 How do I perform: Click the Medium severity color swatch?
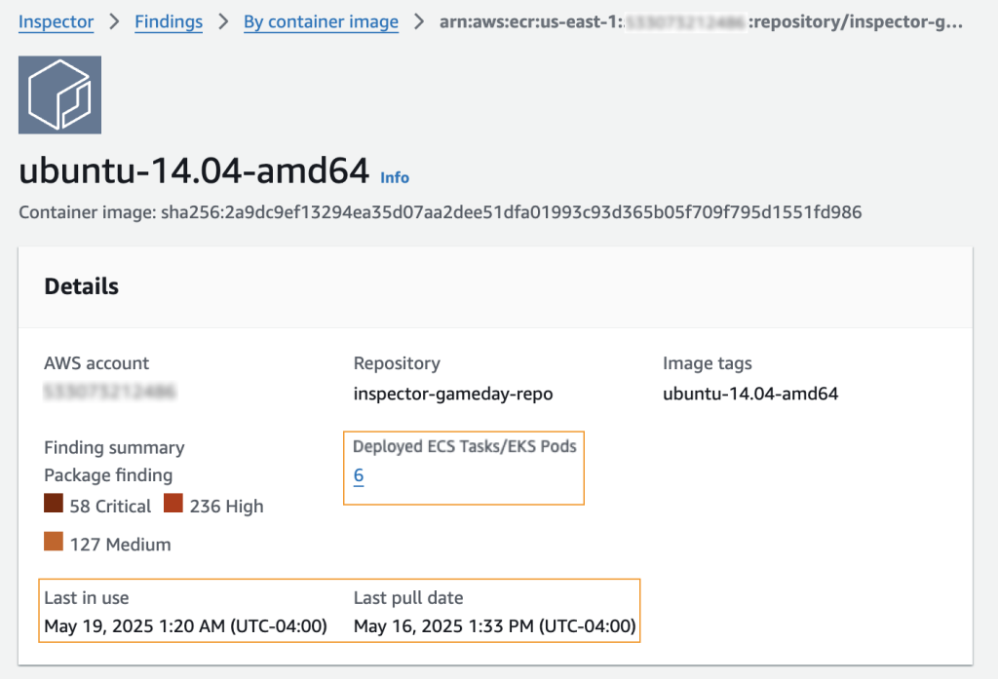tap(54, 541)
